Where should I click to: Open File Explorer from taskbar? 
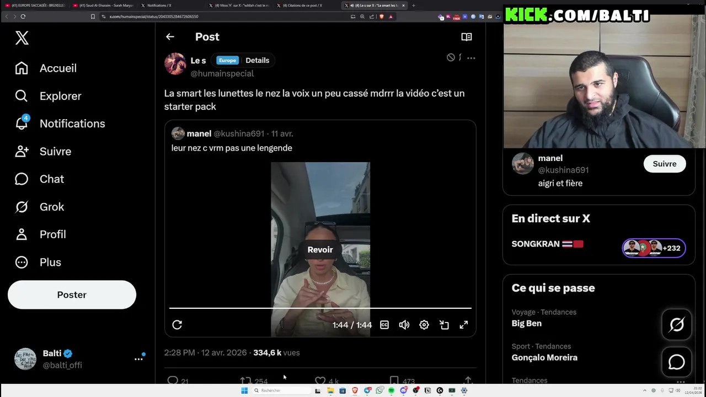click(x=330, y=390)
